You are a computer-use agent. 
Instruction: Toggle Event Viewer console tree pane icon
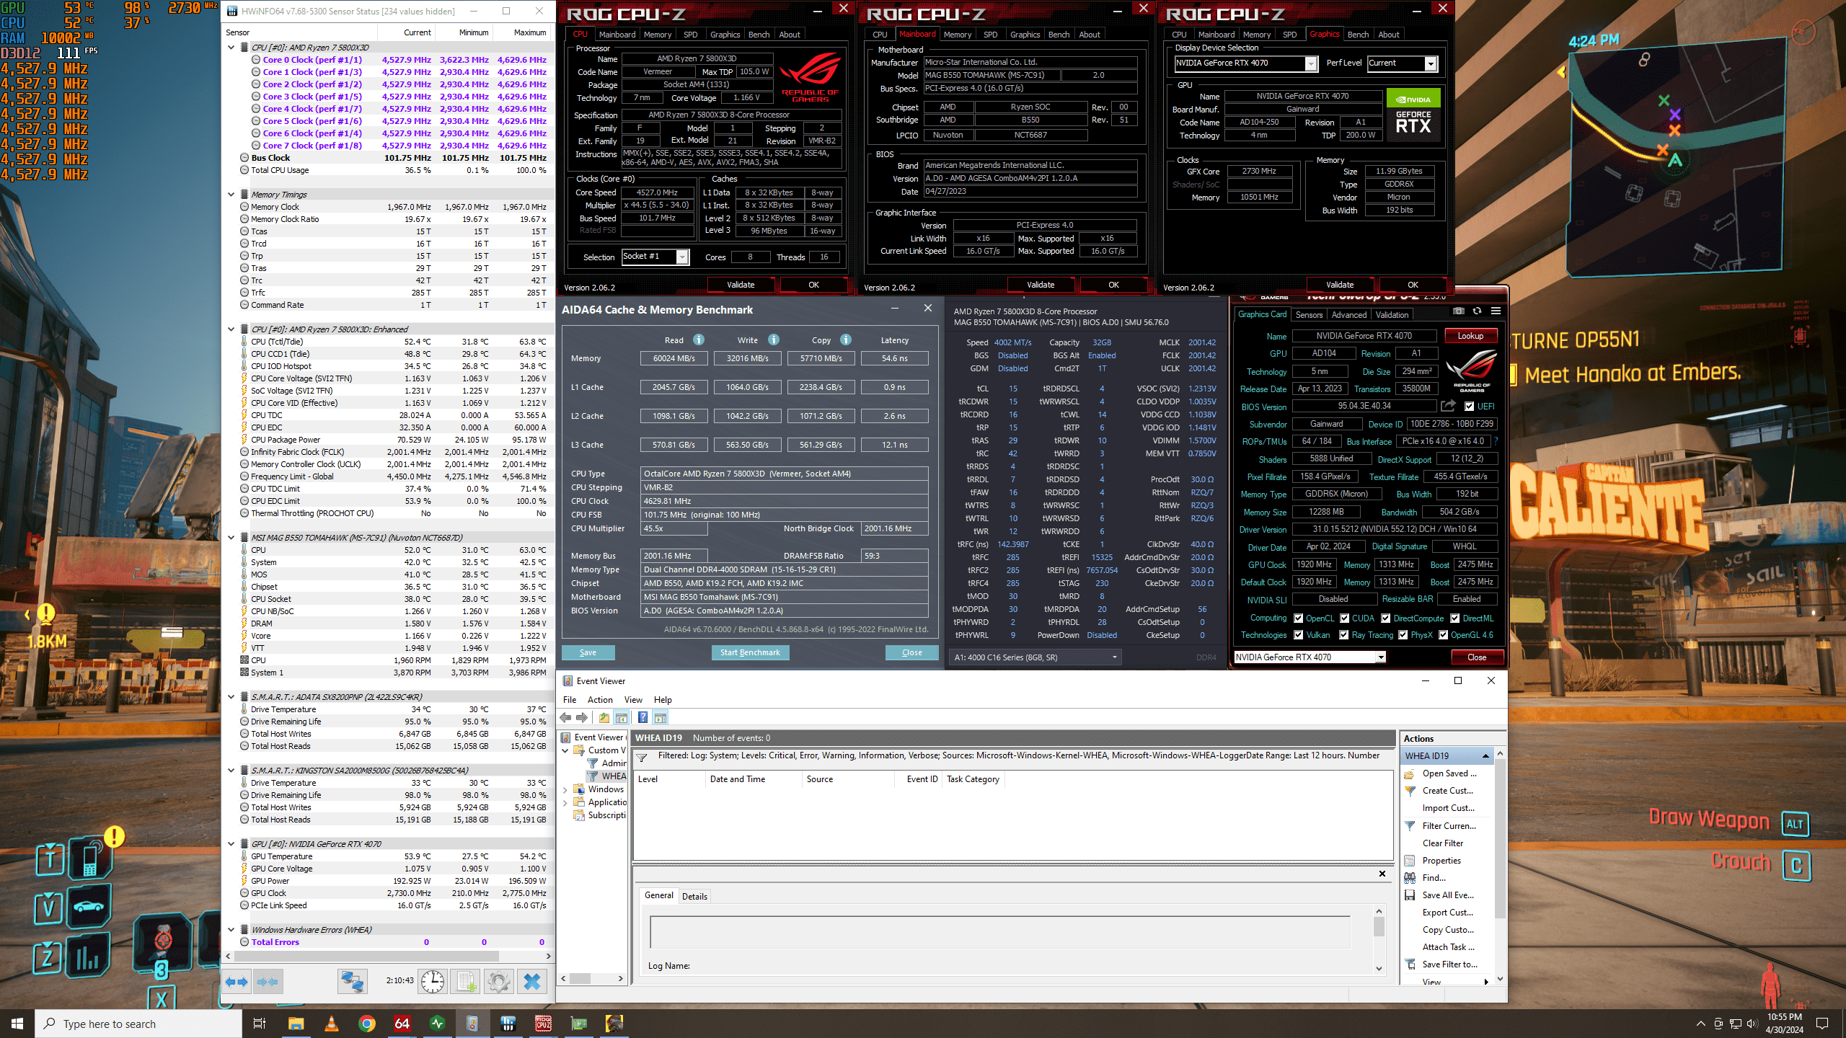pyautogui.click(x=622, y=717)
